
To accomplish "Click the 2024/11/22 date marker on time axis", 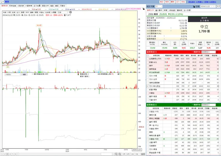I will [137, 150].
